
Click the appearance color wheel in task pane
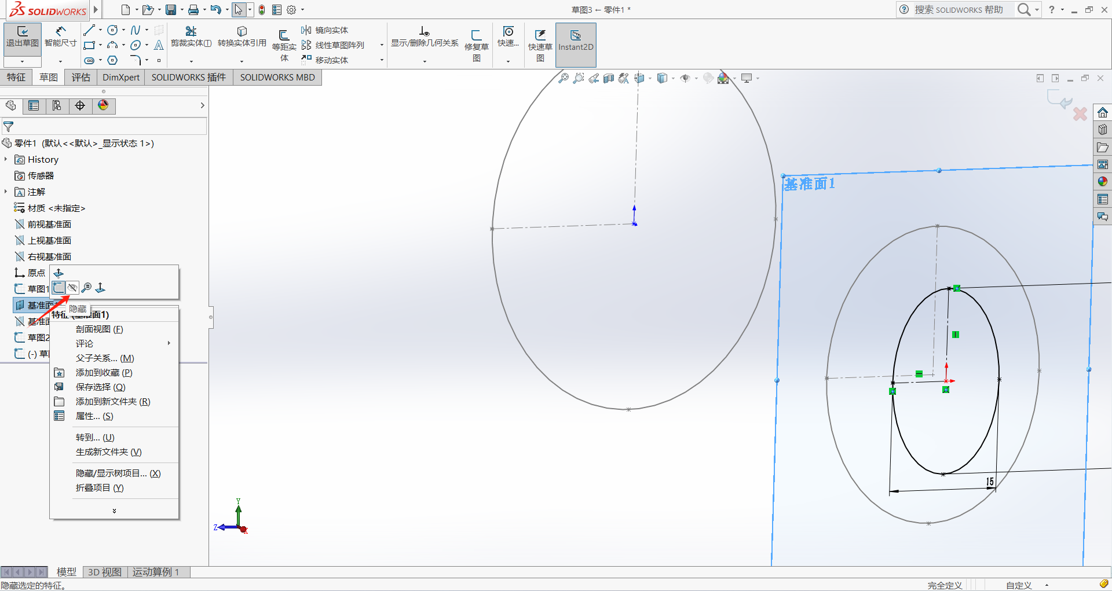(1102, 182)
